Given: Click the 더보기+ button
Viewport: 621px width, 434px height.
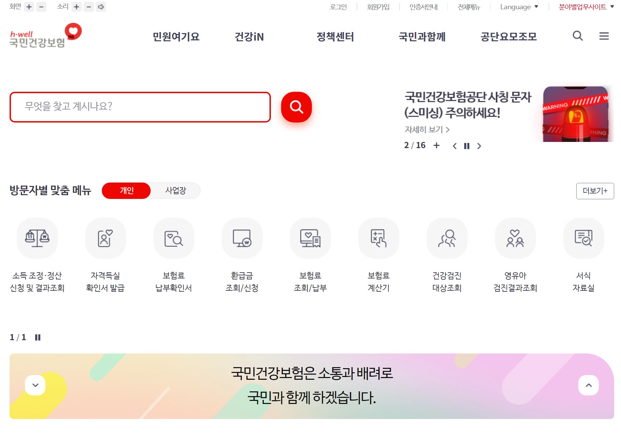Looking at the screenshot, I should [595, 191].
